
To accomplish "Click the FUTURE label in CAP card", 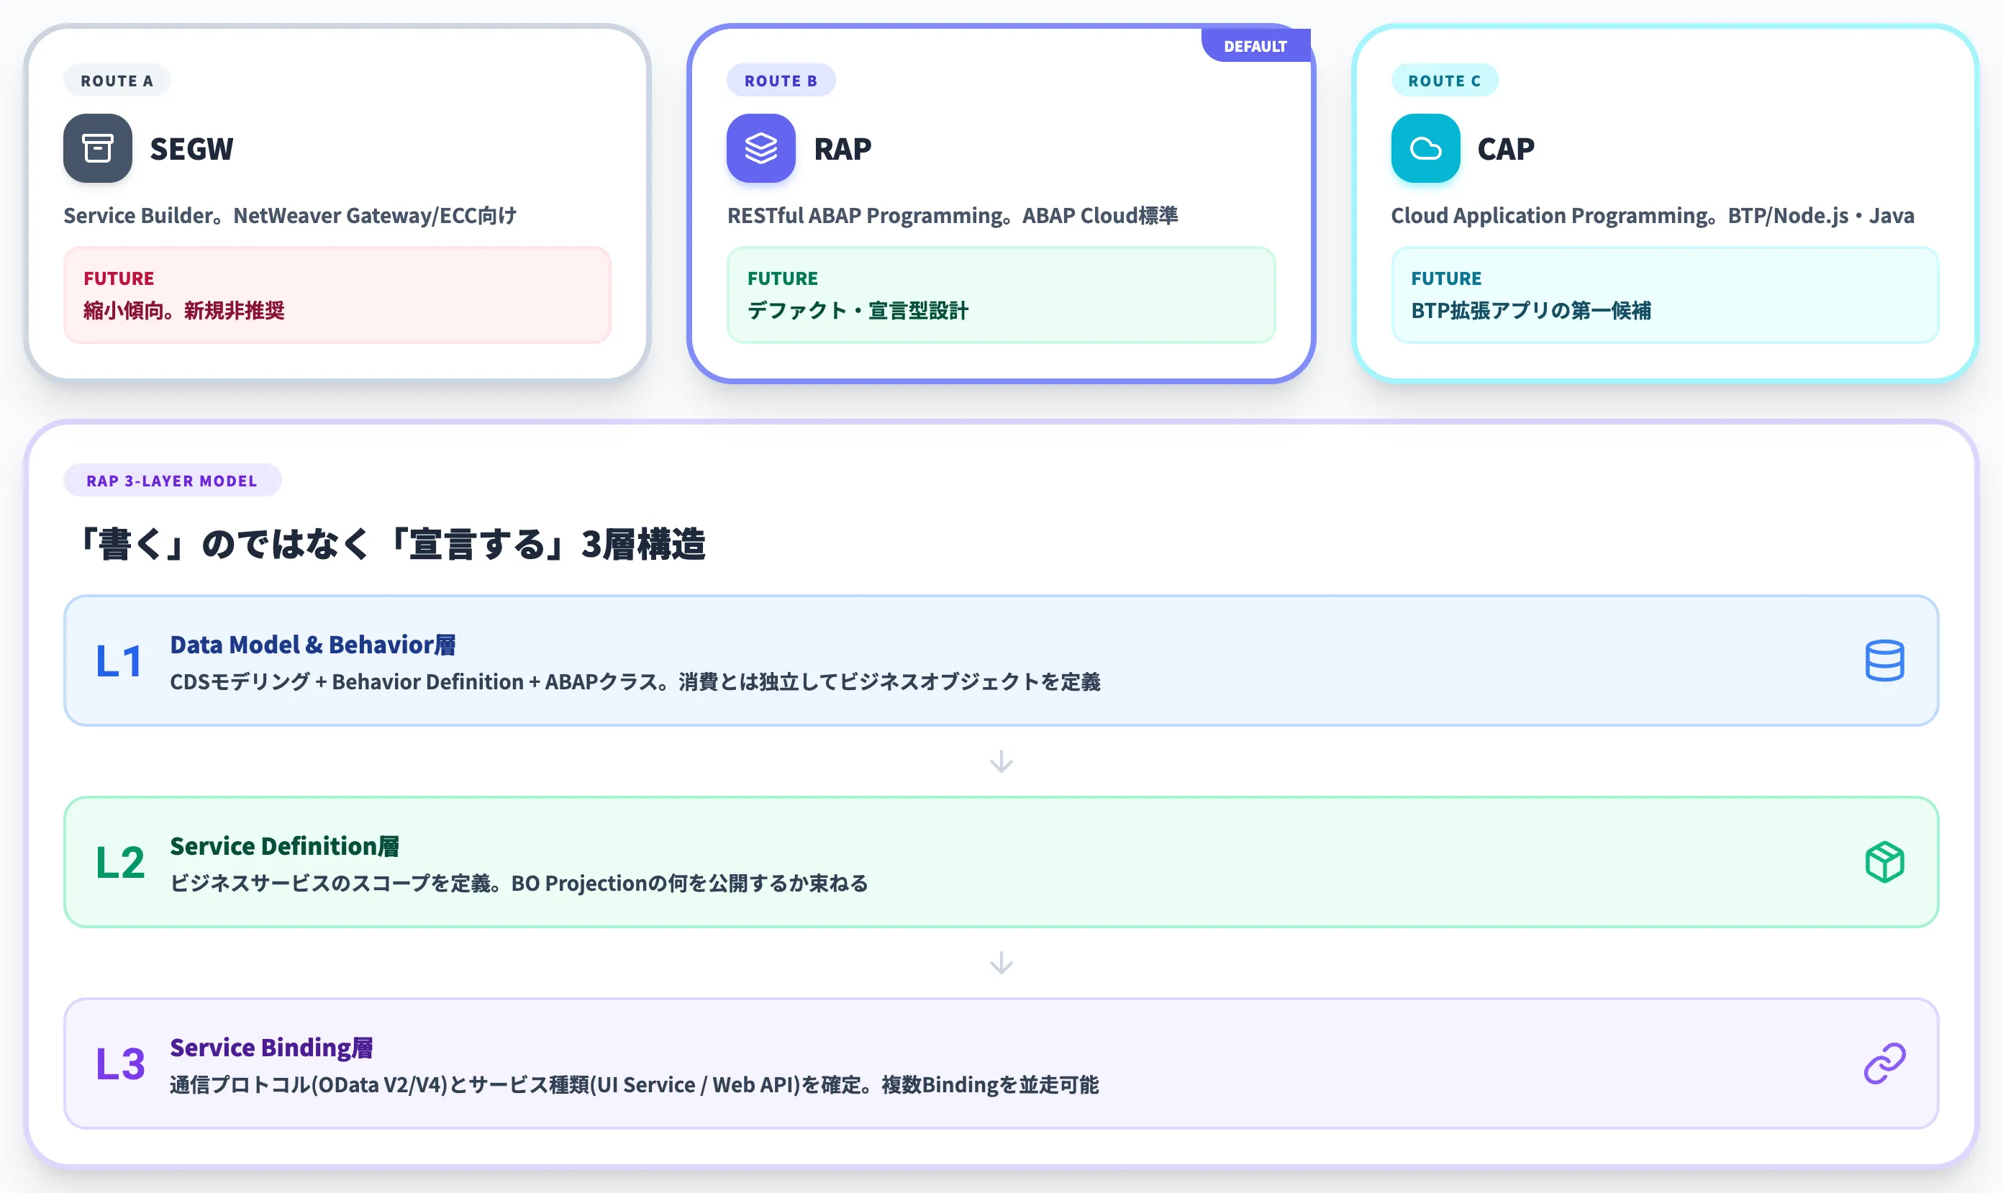I will [x=1446, y=278].
